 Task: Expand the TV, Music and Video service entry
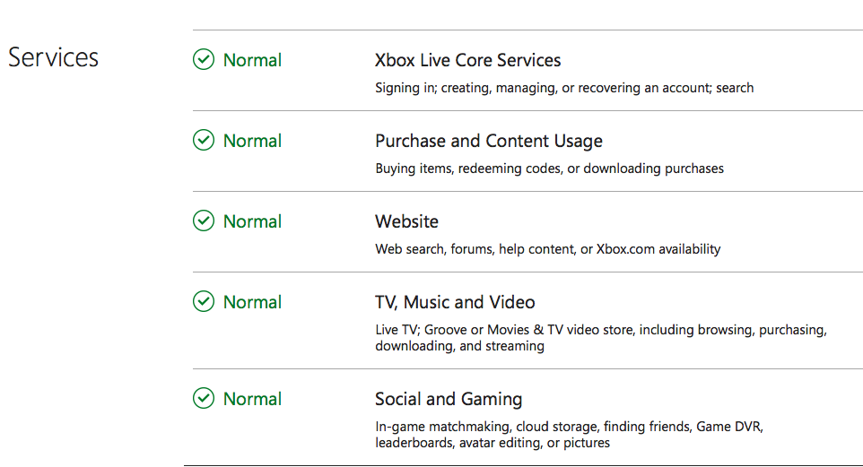pyautogui.click(x=455, y=302)
